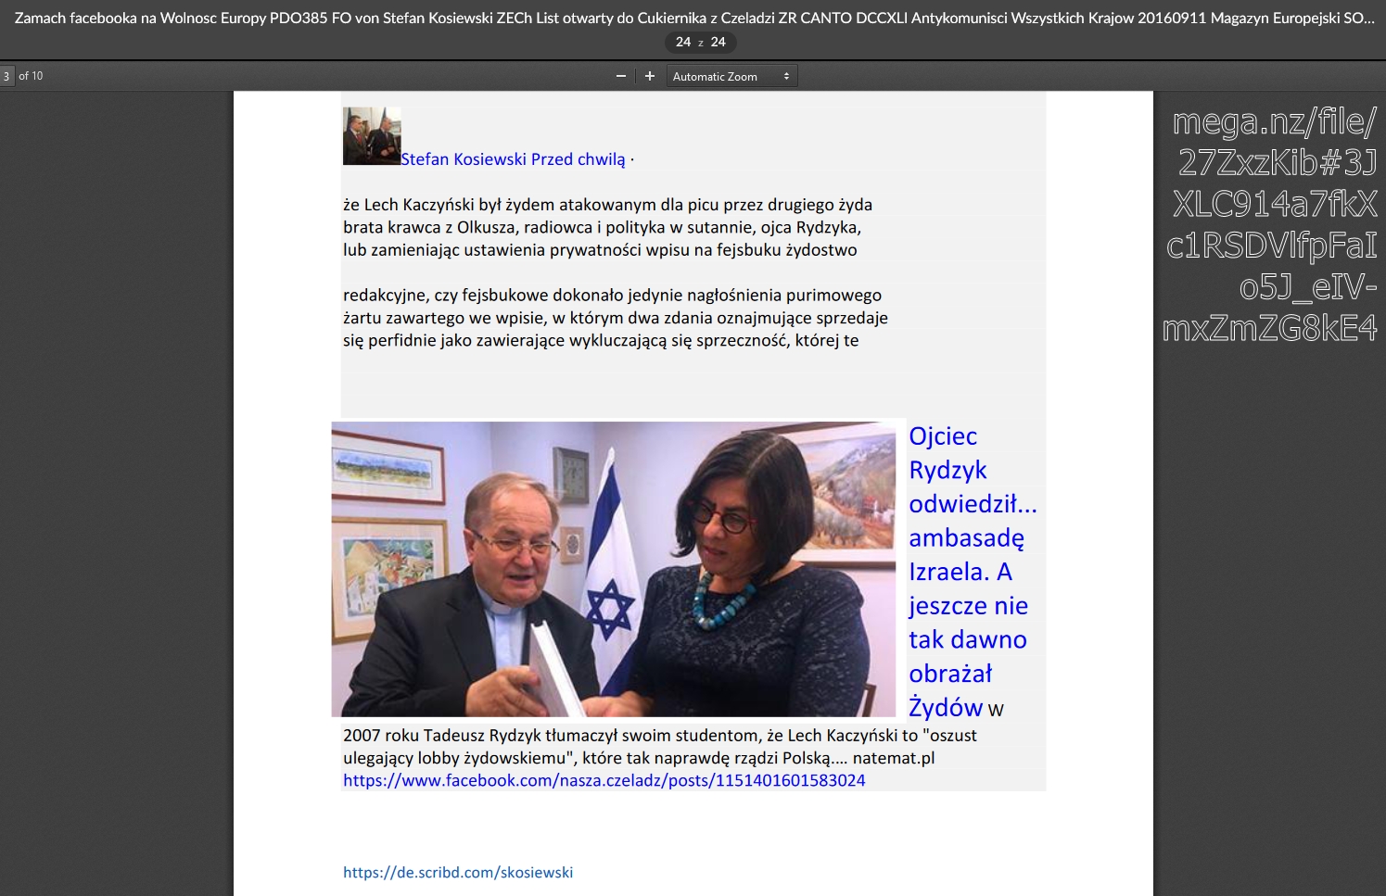This screenshot has height=896, width=1386.
Task: Open the facebook.com/nasza.czeladz post link
Action: [x=604, y=781]
